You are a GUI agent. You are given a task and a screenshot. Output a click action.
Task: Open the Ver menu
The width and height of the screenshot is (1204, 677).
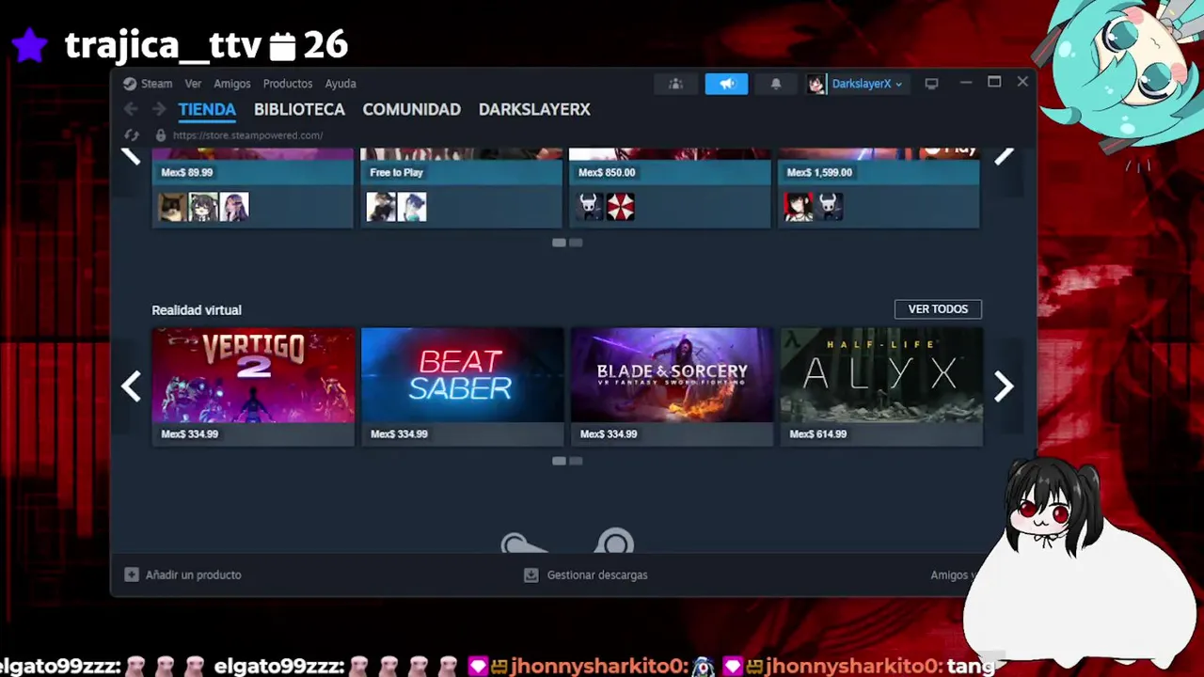pos(193,84)
